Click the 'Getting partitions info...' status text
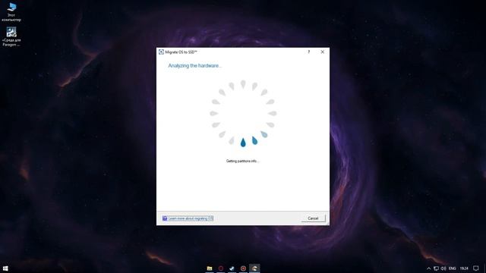 243,161
